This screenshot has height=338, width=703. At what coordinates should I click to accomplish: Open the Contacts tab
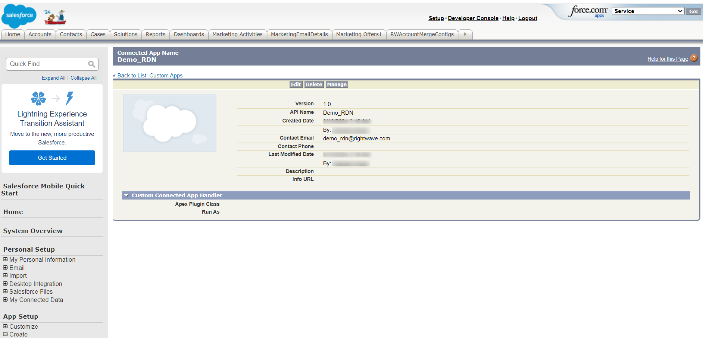(71, 34)
